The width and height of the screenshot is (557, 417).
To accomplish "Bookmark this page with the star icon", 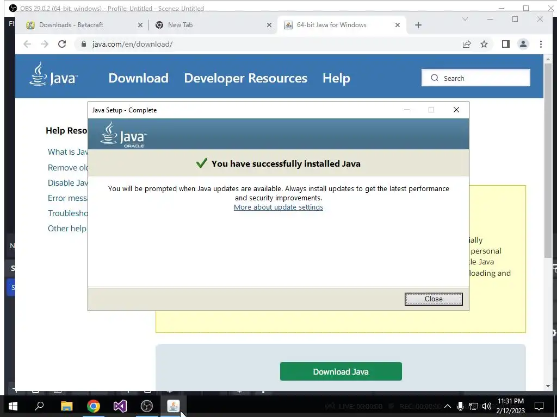I will click(x=484, y=44).
